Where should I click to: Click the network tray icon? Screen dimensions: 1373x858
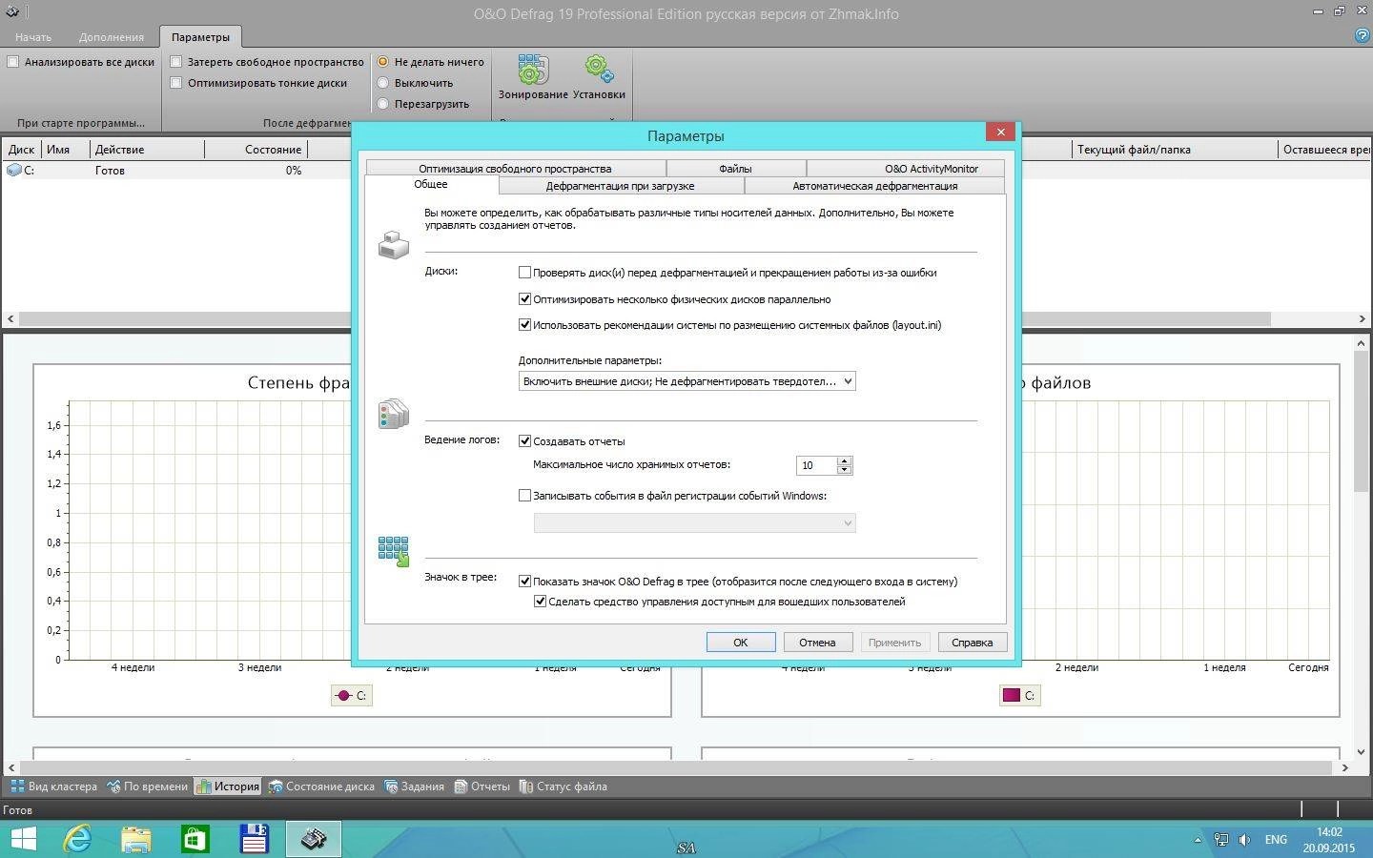click(x=1221, y=840)
